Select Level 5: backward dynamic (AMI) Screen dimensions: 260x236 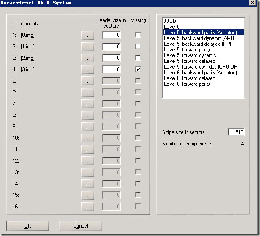click(x=204, y=38)
